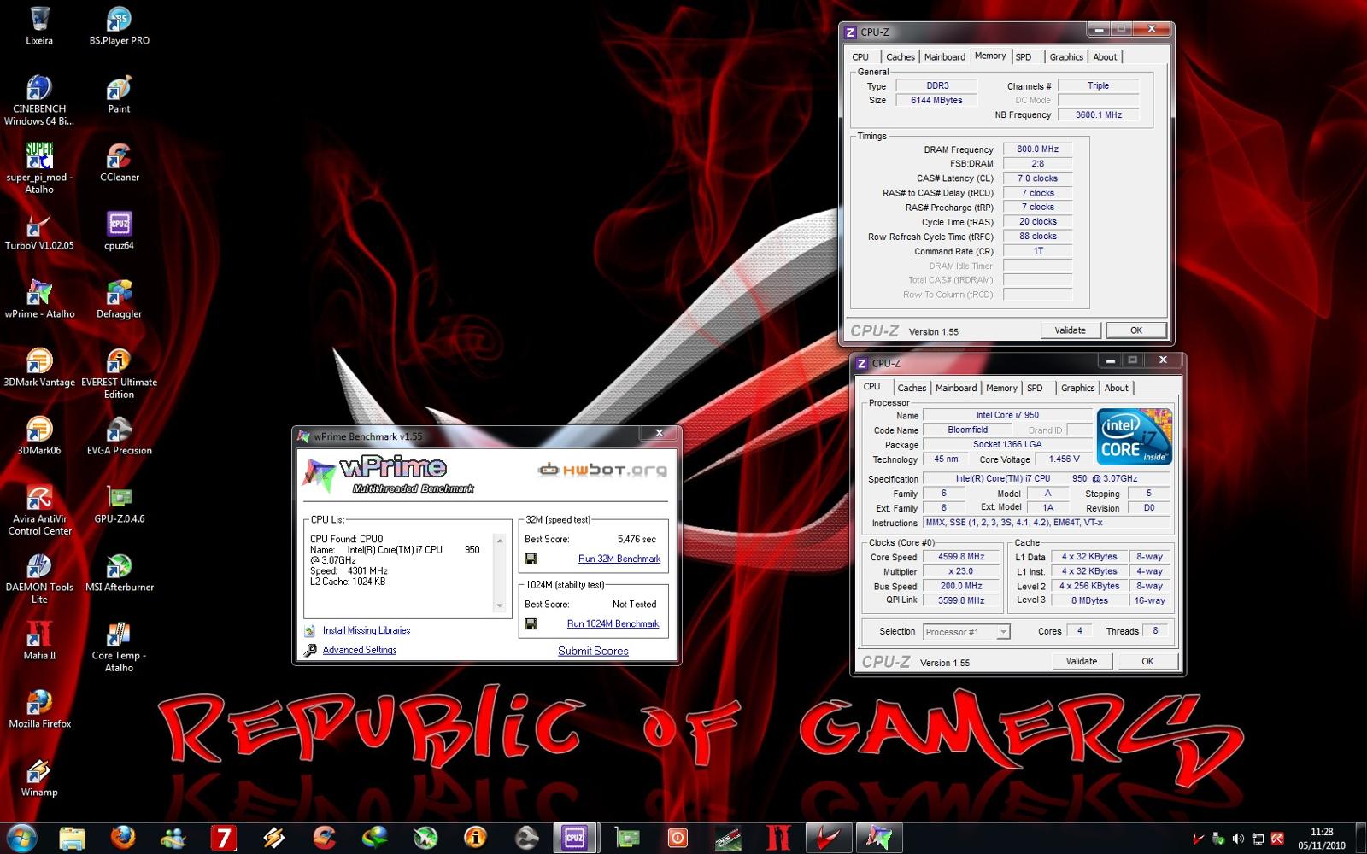Open the Advanced Settings link in wPrime
1367x854 pixels.
[359, 650]
